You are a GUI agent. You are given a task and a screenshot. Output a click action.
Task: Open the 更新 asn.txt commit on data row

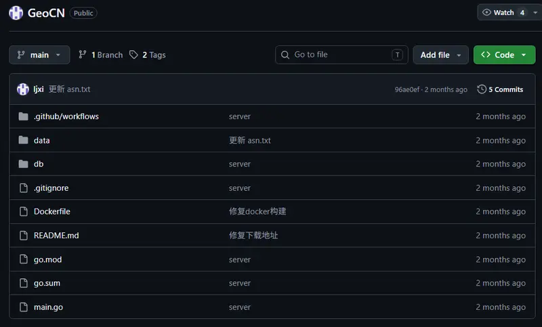pos(249,141)
